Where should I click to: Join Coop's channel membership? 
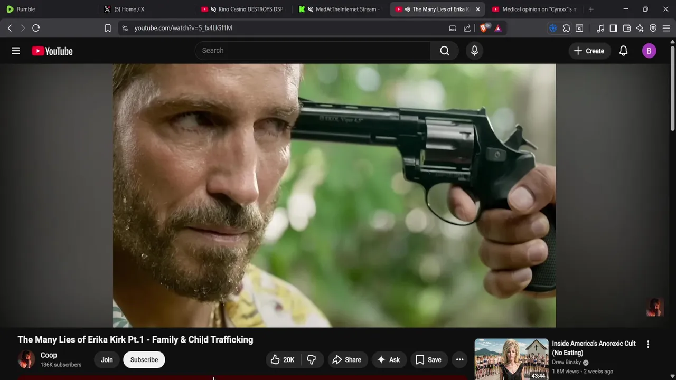(107, 360)
